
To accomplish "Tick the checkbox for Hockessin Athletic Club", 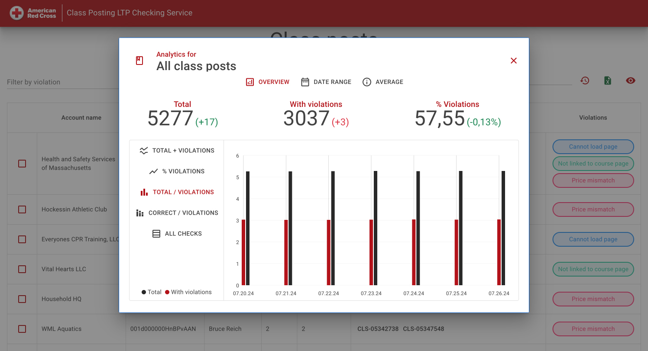I will [x=22, y=209].
